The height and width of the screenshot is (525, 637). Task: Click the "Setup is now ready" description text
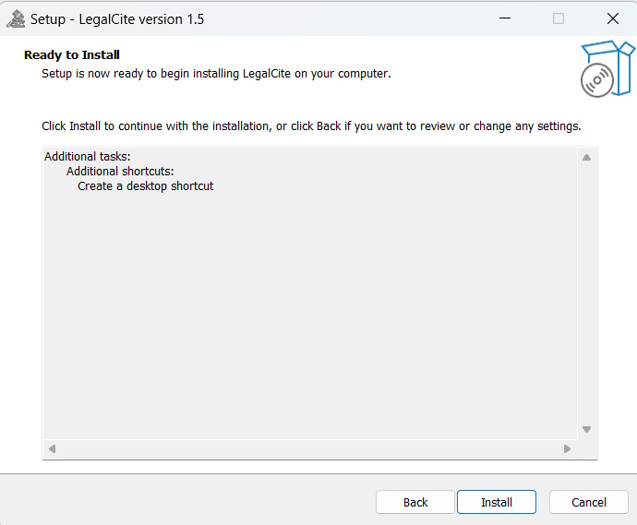(x=216, y=74)
